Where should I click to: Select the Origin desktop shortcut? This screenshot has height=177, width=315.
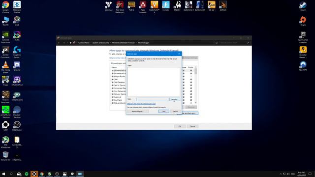303,21
